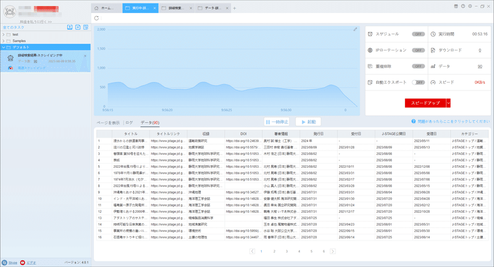Open the ページを表示 tab

[x=108, y=123]
